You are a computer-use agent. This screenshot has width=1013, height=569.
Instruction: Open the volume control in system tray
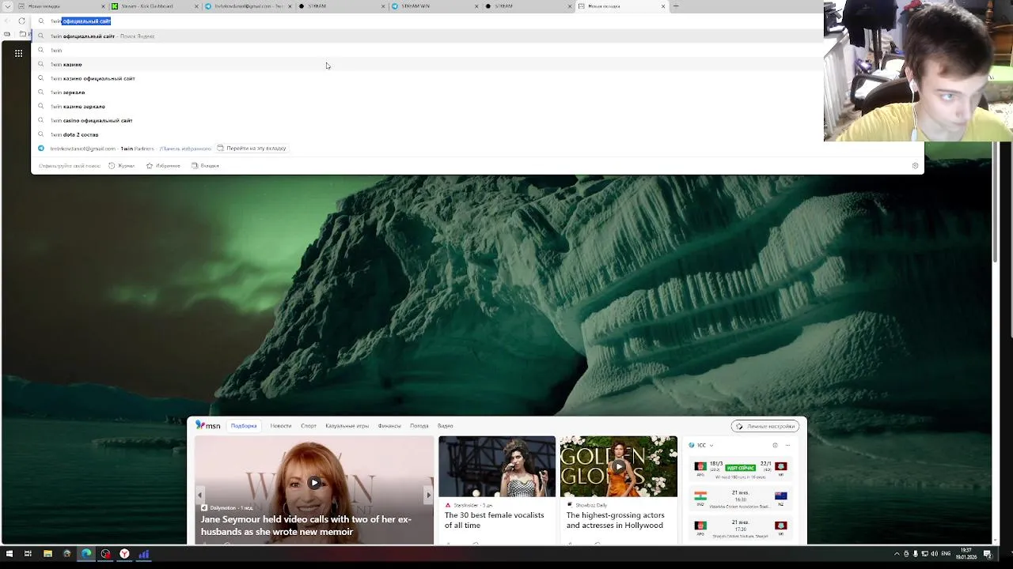click(934, 554)
